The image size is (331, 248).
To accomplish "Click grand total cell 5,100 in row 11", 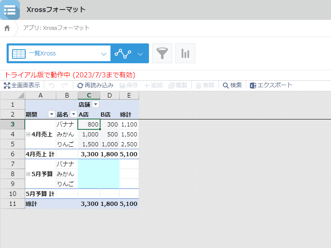I will point(129,203).
